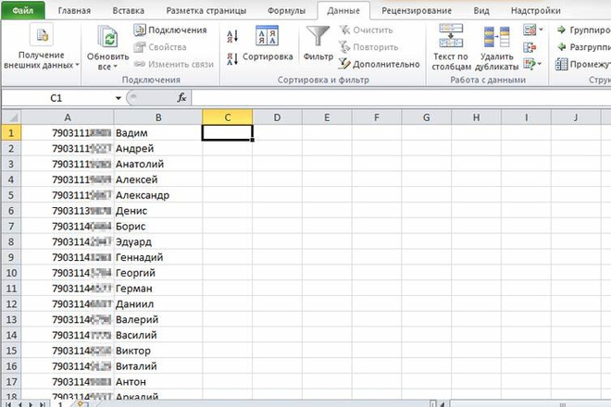Select column B header
The height and width of the screenshot is (407, 611).
pos(158,117)
